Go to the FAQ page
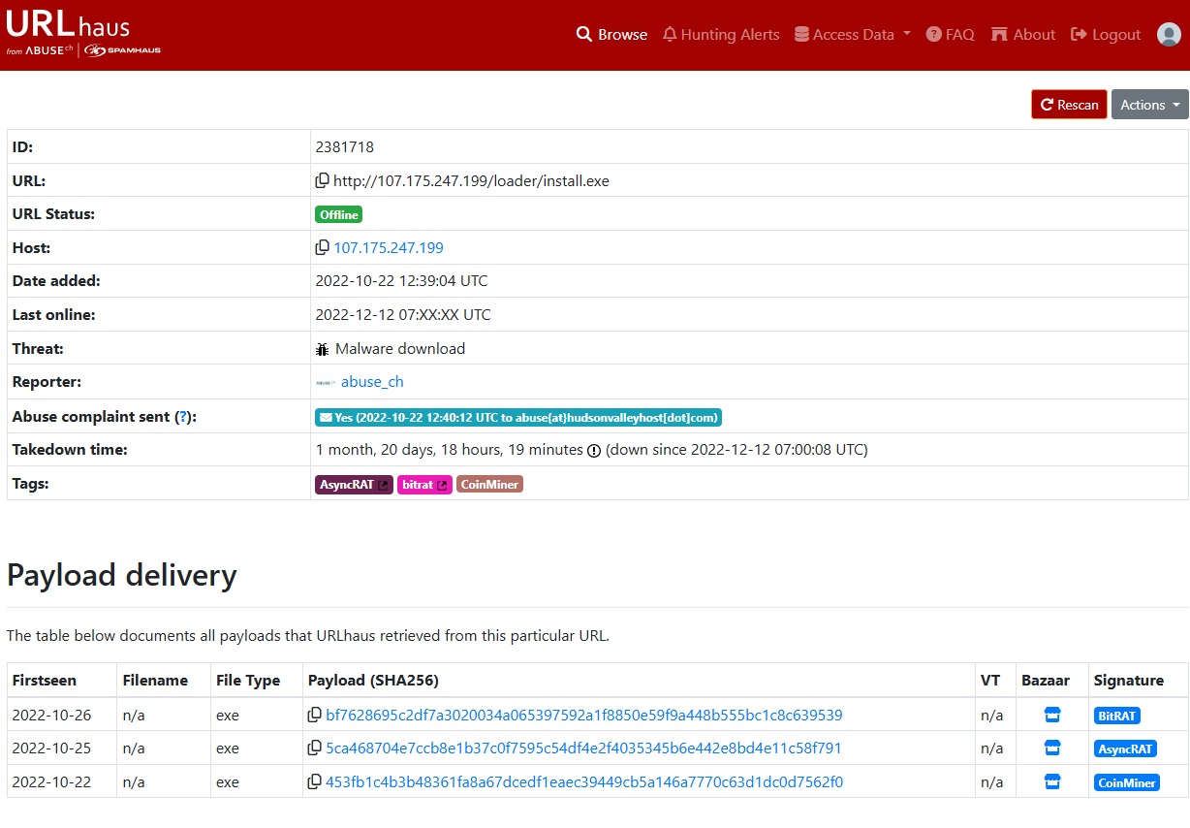This screenshot has width=1190, height=828. 950,34
